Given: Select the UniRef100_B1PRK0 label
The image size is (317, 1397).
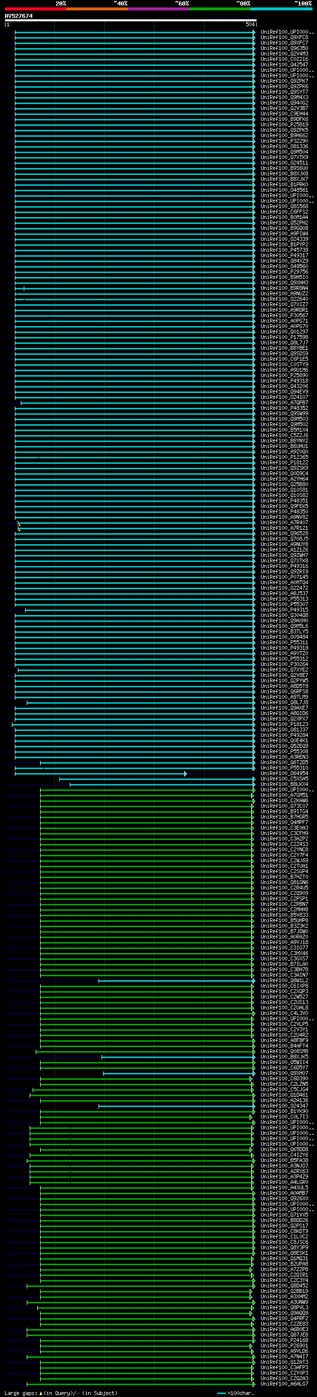Looking at the screenshot, I should (284, 185).
